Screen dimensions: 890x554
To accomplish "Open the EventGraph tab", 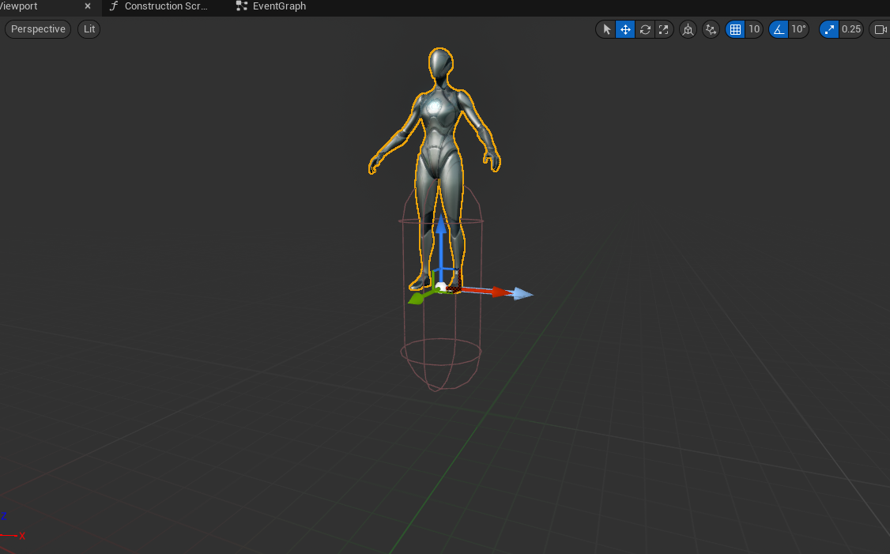I will pos(271,6).
